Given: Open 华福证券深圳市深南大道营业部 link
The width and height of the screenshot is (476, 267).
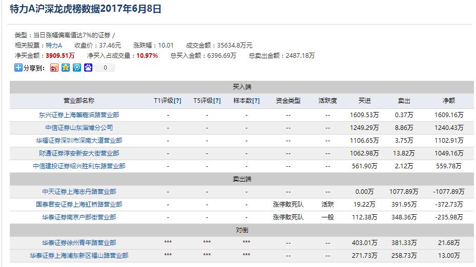Looking at the screenshot, I should (x=79, y=141).
